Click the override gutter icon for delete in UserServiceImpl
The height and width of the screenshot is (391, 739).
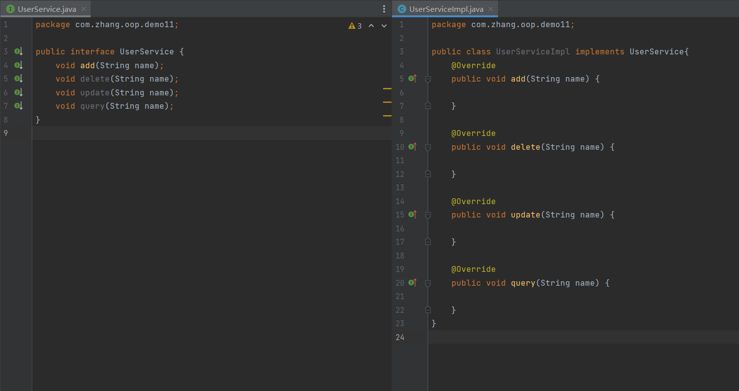(412, 147)
